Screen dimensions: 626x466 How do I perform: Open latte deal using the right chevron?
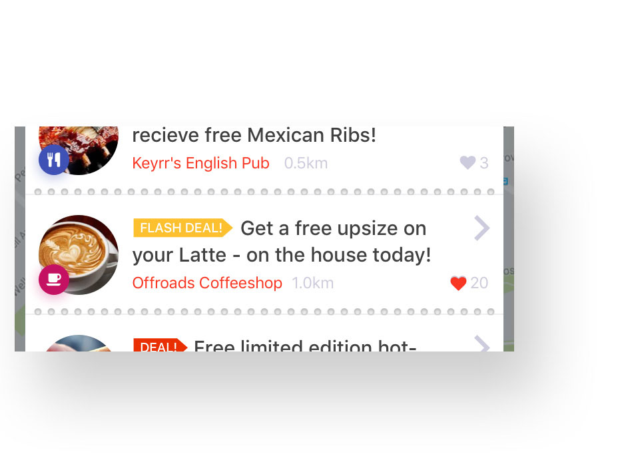point(482,228)
